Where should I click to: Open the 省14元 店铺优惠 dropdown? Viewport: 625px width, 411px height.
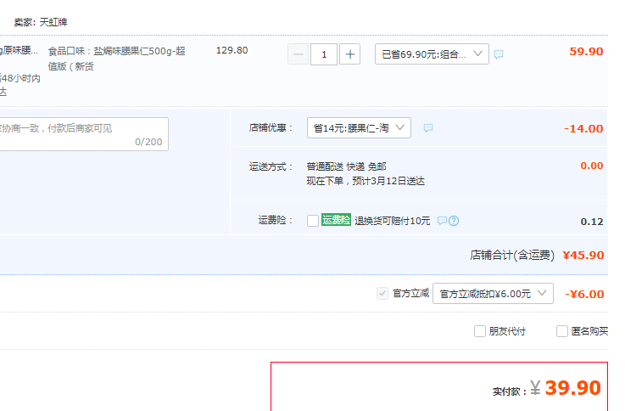click(x=359, y=128)
